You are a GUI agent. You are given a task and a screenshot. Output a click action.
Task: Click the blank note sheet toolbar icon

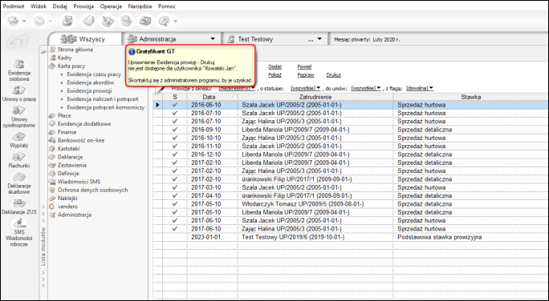(x=88, y=22)
